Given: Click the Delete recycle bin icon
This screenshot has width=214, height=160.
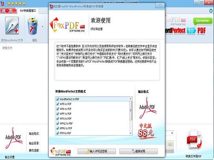Looking at the screenshot, I should pos(33,26).
